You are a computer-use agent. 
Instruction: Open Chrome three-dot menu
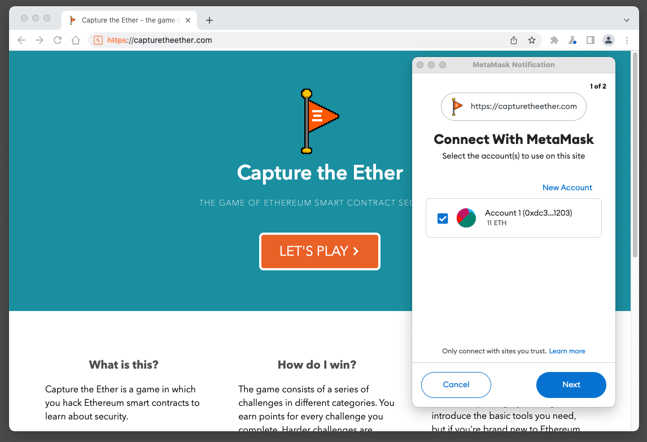click(x=627, y=40)
